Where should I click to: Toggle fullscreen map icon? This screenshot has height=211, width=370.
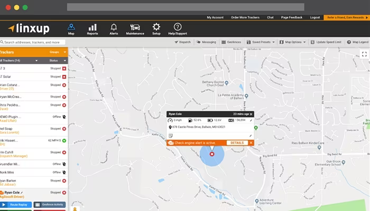coord(364,54)
